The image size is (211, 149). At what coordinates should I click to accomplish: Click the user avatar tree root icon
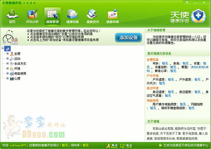point(7,48)
